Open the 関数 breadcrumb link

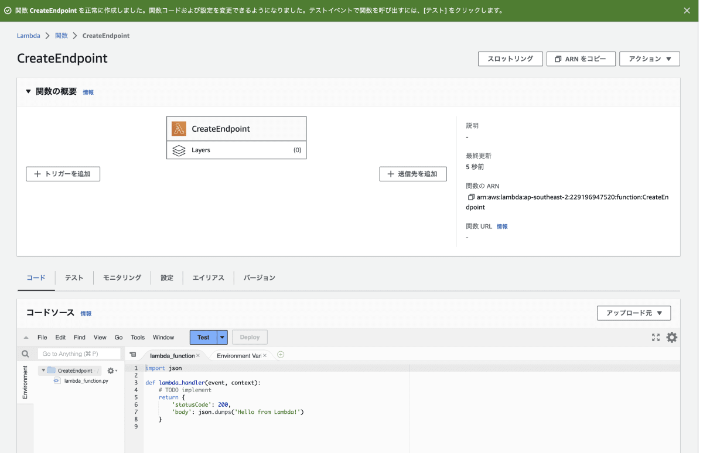tap(62, 36)
